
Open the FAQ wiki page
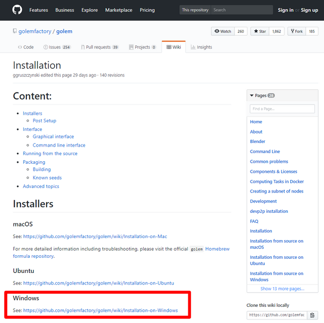click(254, 221)
